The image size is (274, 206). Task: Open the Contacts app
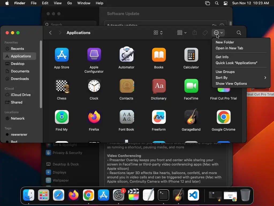click(x=126, y=86)
